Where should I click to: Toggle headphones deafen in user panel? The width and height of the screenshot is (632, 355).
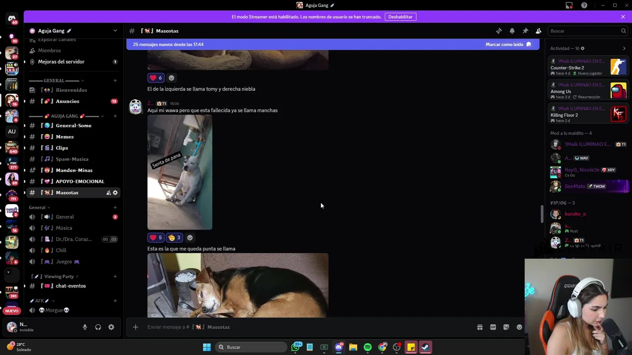(98, 327)
